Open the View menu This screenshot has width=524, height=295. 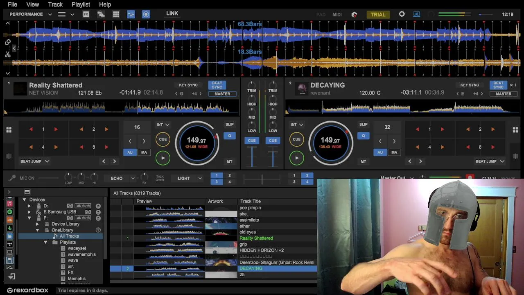[33, 5]
